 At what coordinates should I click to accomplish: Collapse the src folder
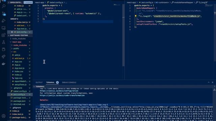[12, 52]
